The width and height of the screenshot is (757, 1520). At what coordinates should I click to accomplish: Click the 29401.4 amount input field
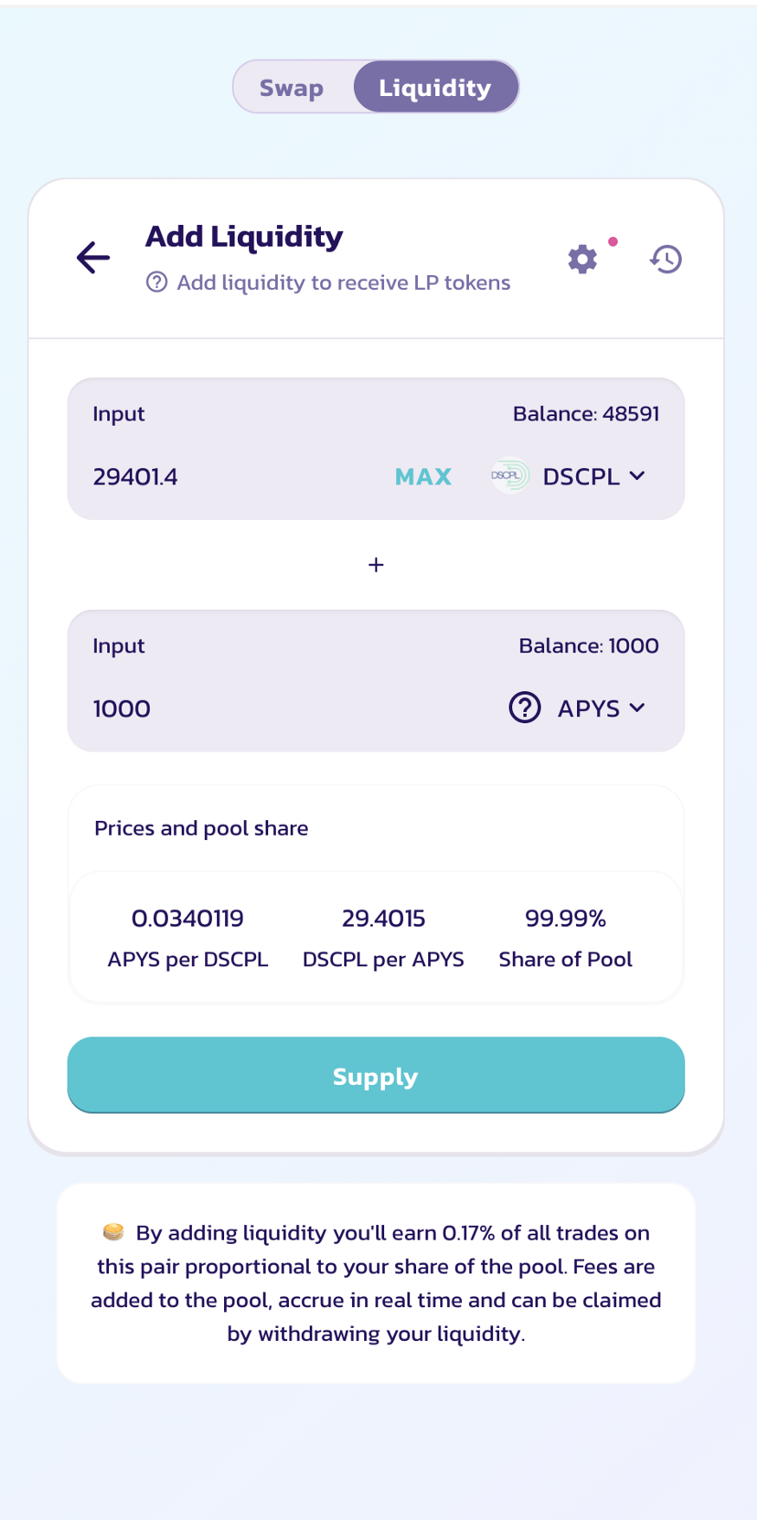(x=234, y=477)
